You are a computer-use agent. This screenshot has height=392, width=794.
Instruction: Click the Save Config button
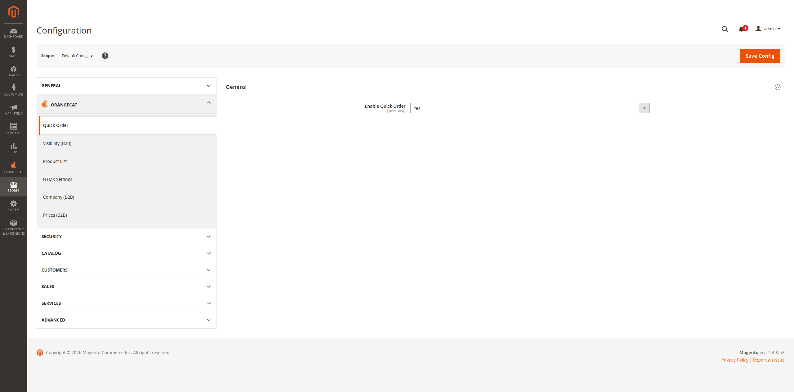tap(760, 56)
